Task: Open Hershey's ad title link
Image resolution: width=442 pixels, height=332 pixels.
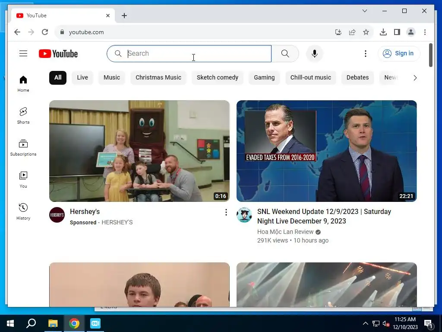Action: coord(85,211)
